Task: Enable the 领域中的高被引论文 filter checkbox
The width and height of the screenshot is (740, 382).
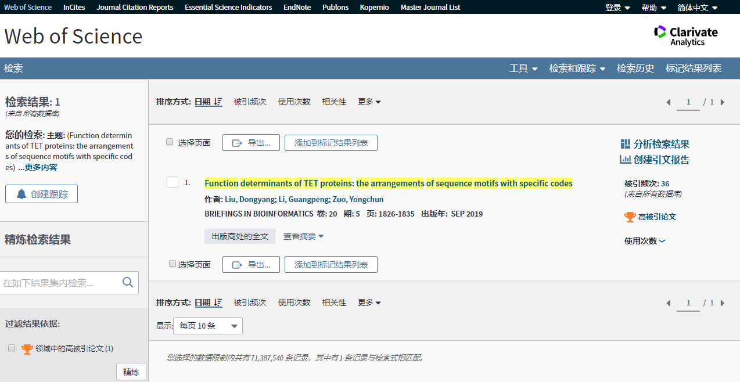Action: pyautogui.click(x=12, y=348)
